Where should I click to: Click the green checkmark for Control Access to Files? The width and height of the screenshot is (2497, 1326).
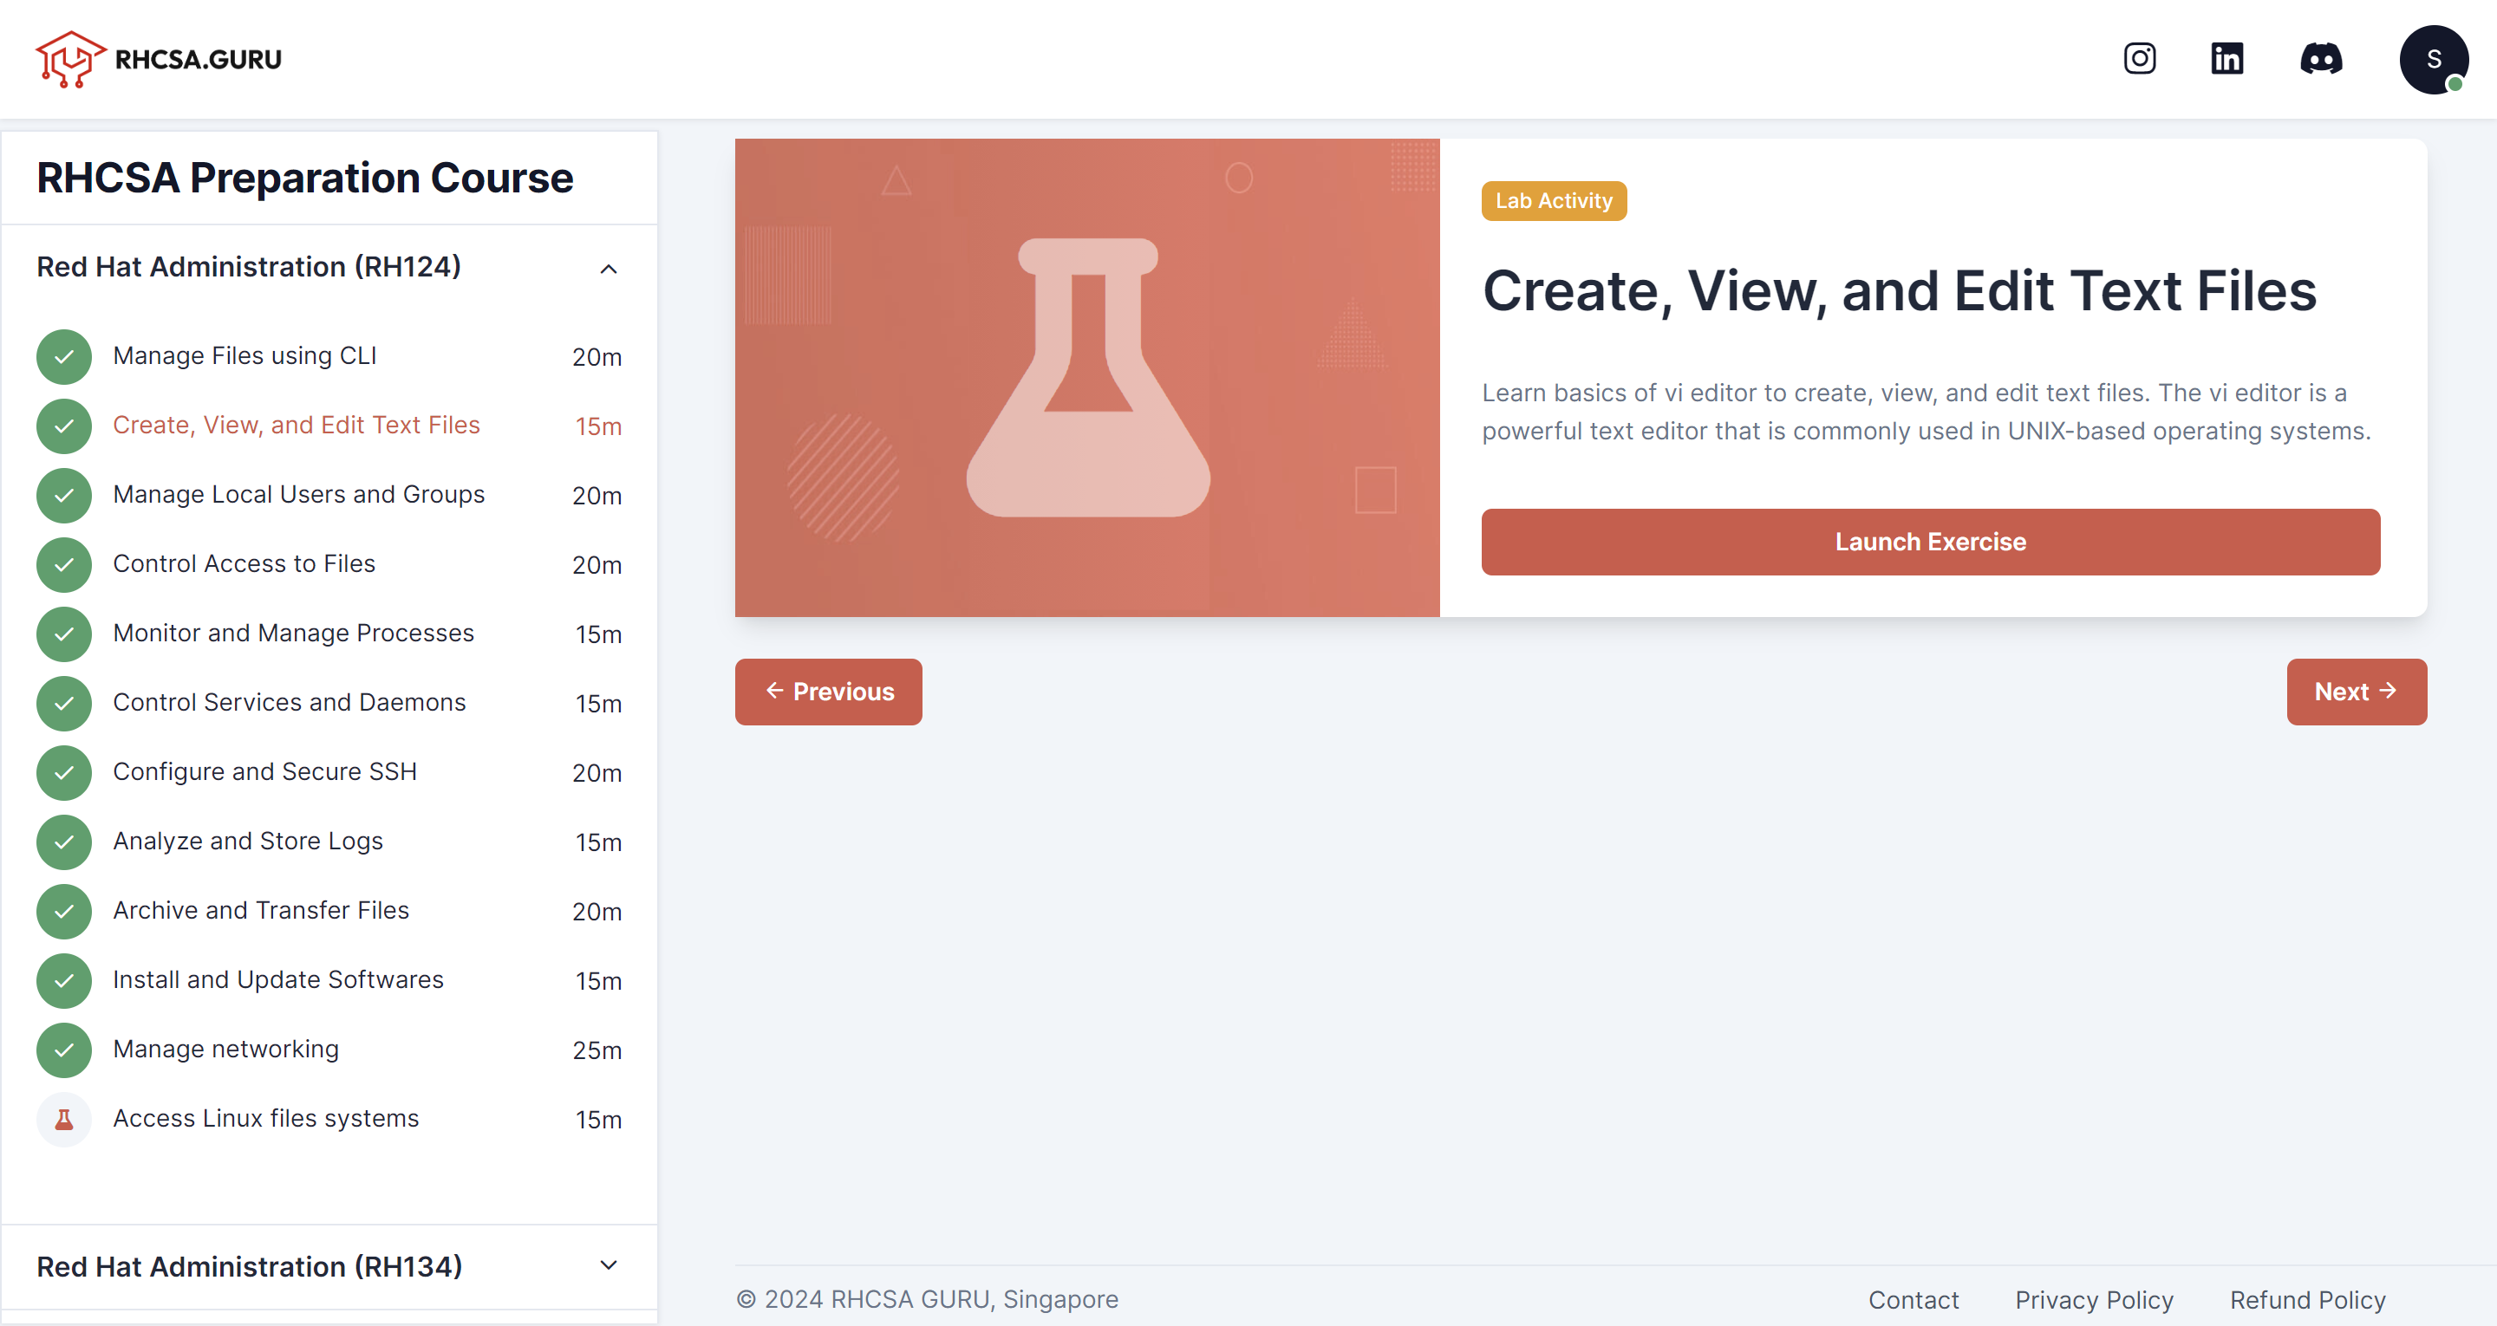pyautogui.click(x=64, y=565)
